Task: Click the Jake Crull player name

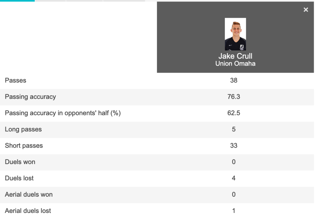Action: coord(235,56)
